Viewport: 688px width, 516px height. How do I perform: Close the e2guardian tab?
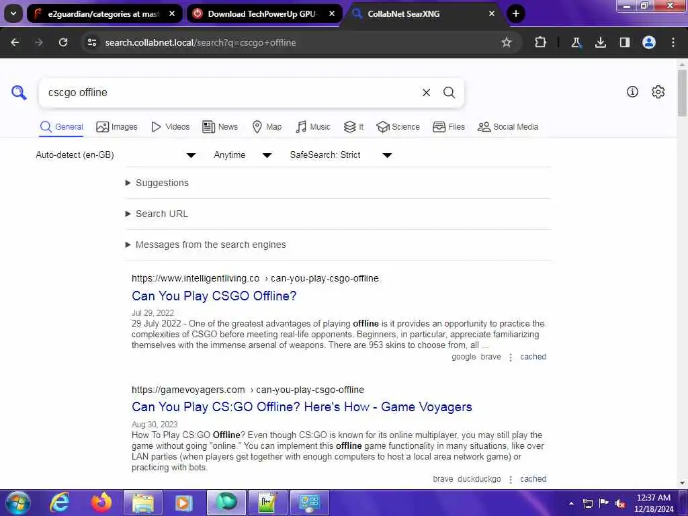[172, 13]
